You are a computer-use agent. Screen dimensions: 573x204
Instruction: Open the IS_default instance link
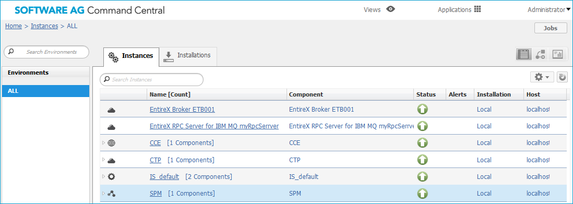(x=164, y=176)
